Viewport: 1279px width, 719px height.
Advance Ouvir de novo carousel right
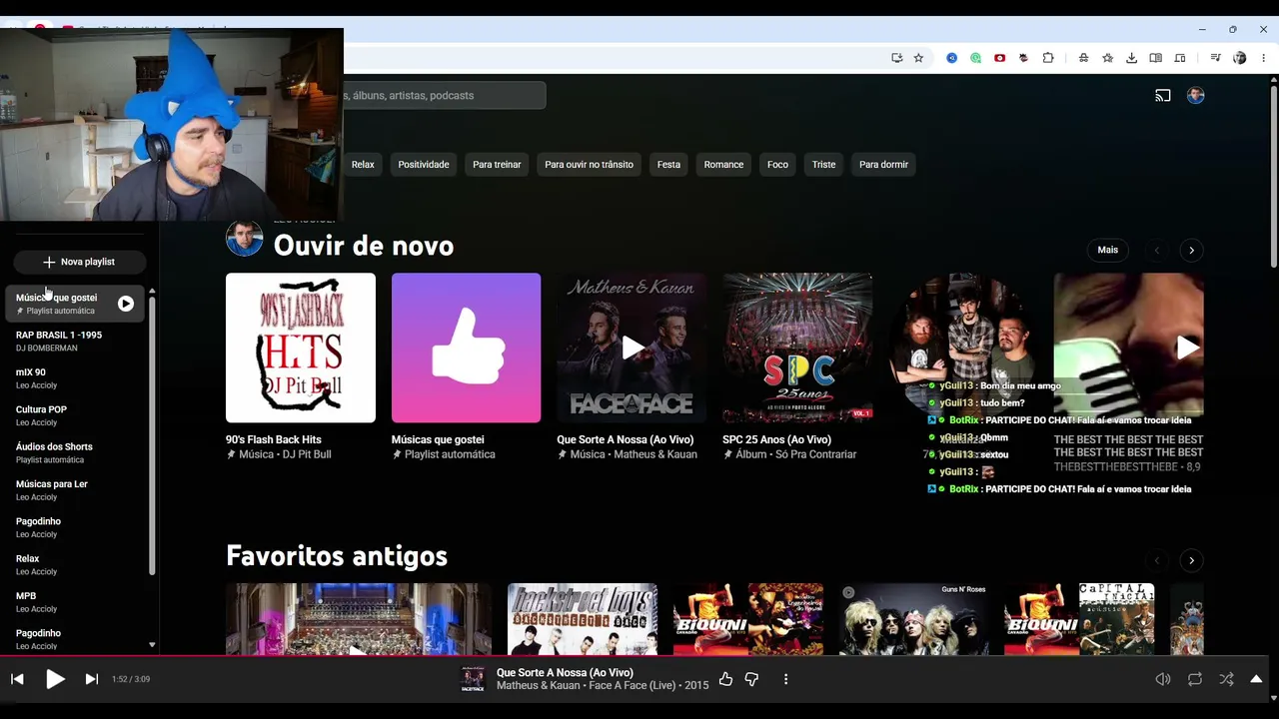coord(1191,251)
